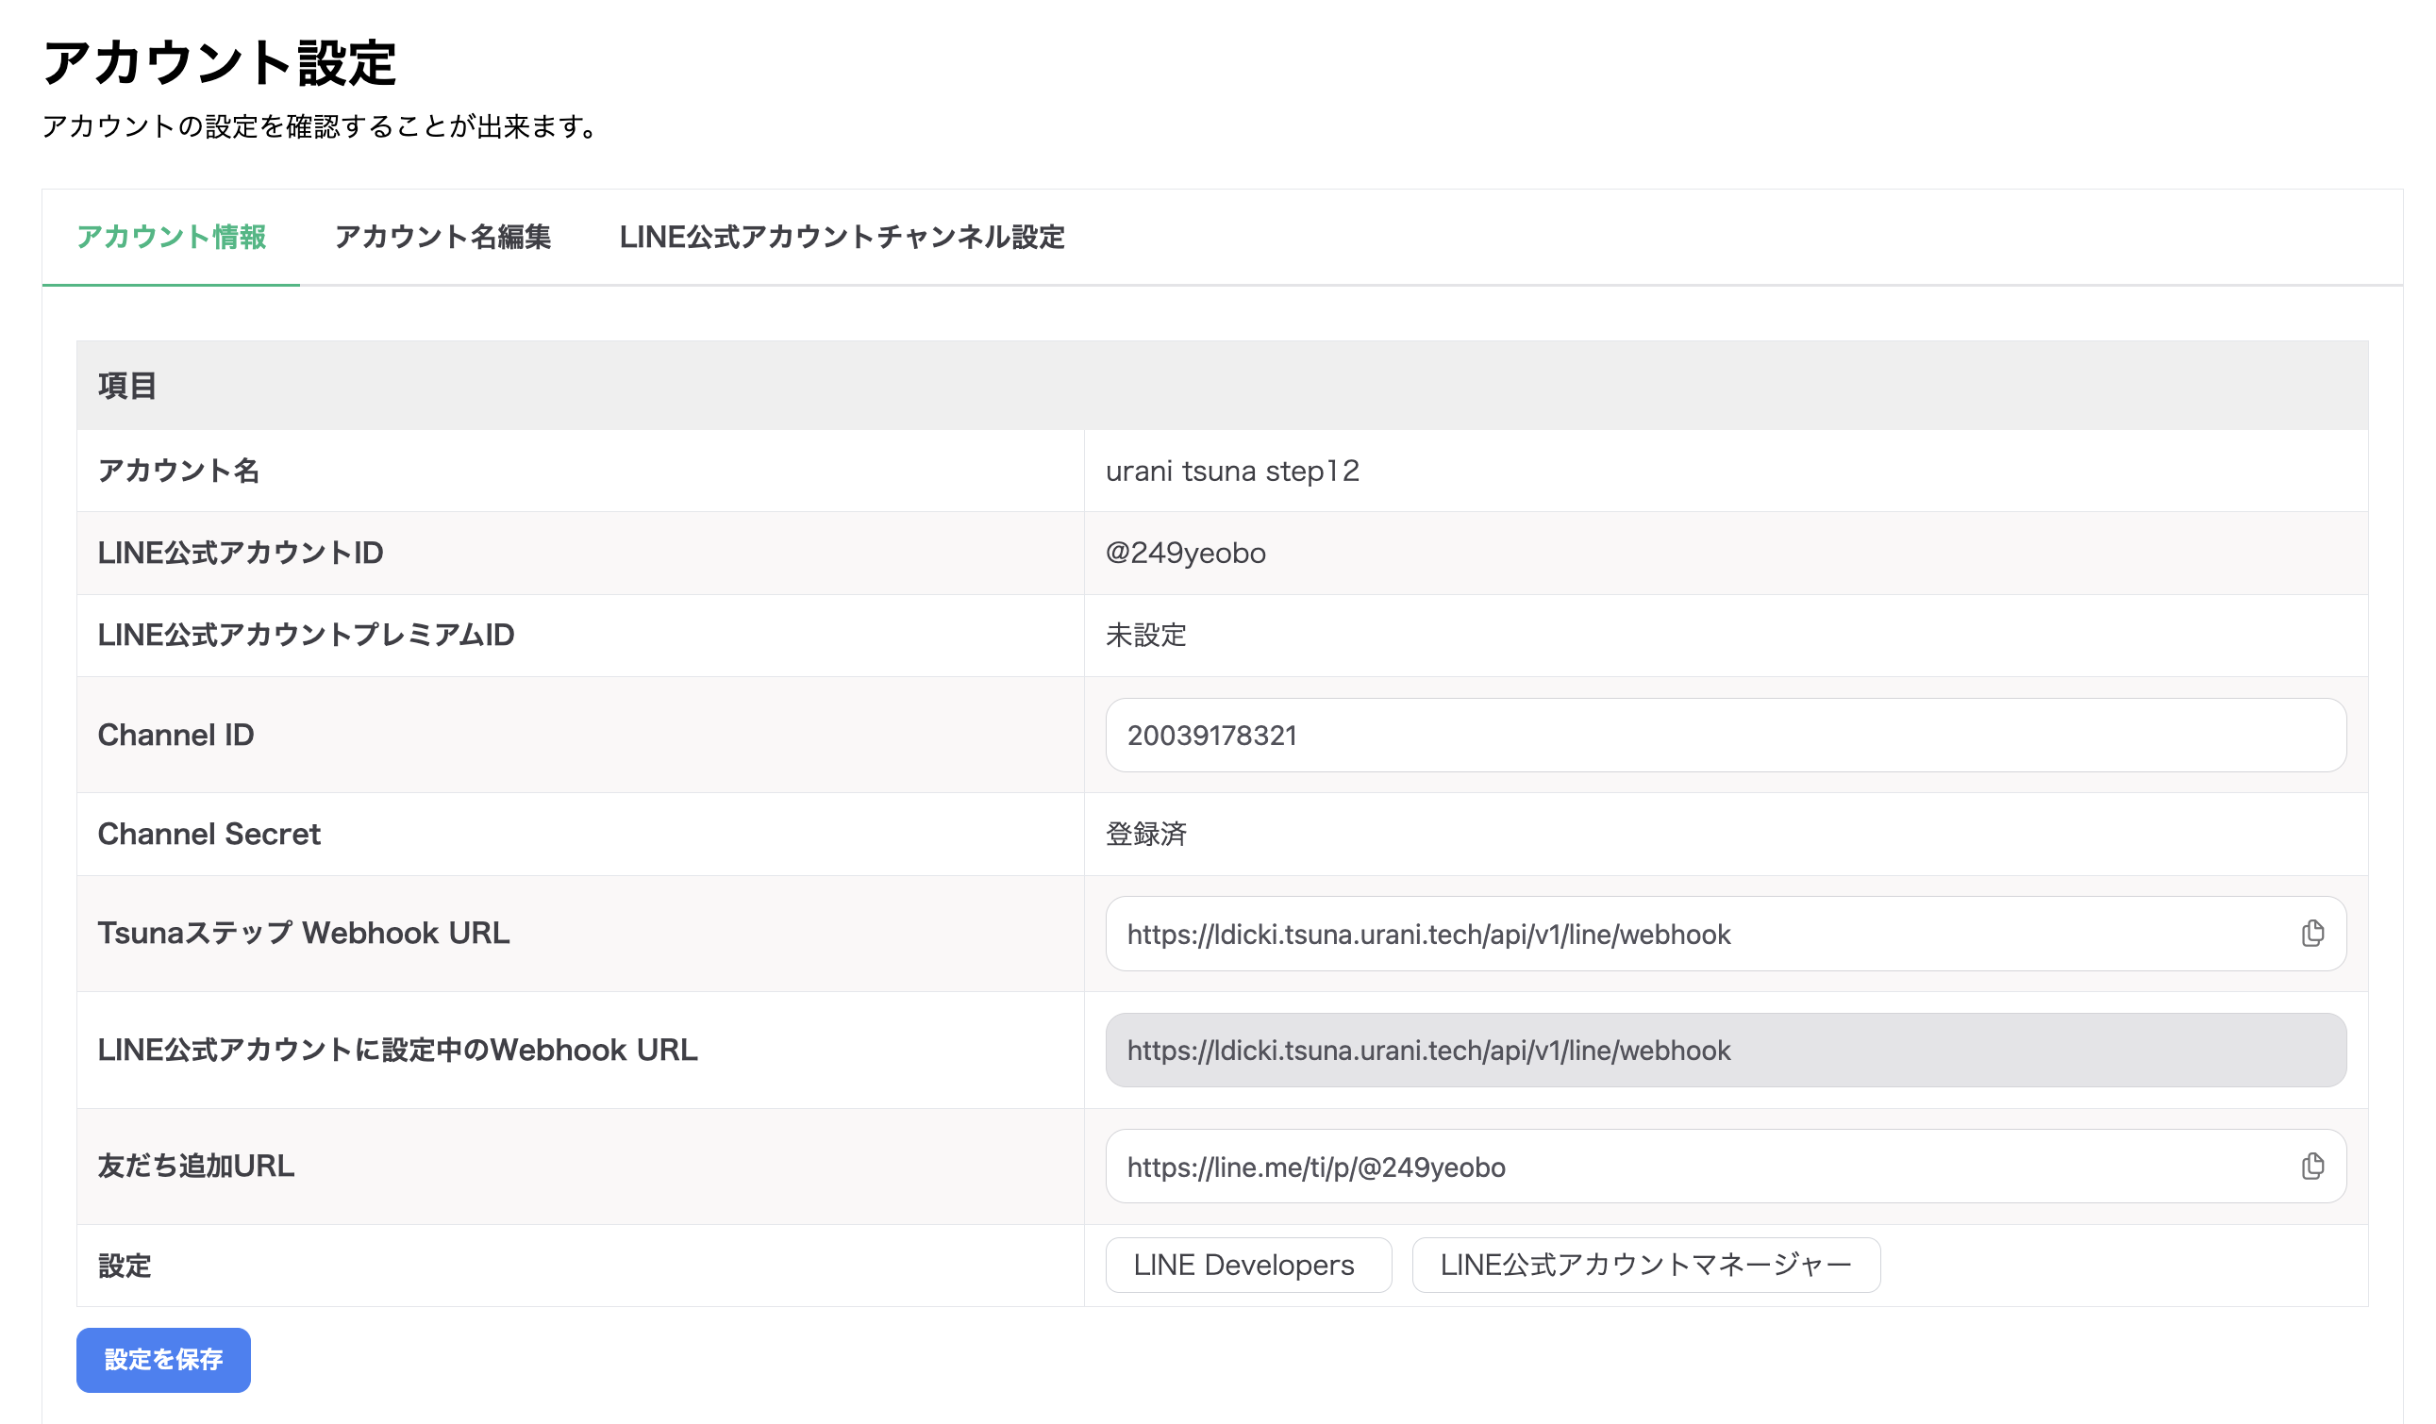Click the Tsunaステップ Webhook URL label
This screenshot has width=2436, height=1424.
(304, 934)
